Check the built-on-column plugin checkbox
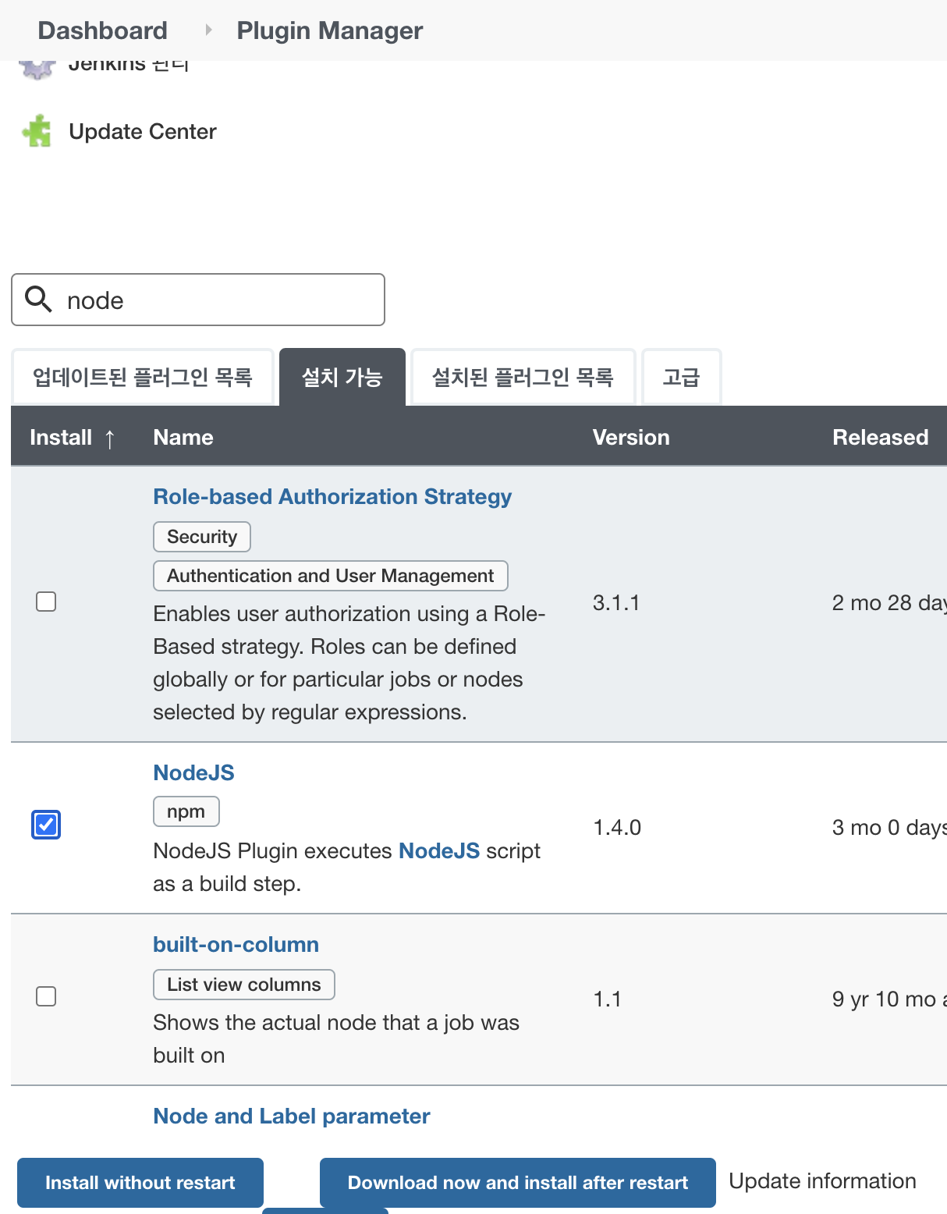This screenshot has width=947, height=1214. coord(46,996)
